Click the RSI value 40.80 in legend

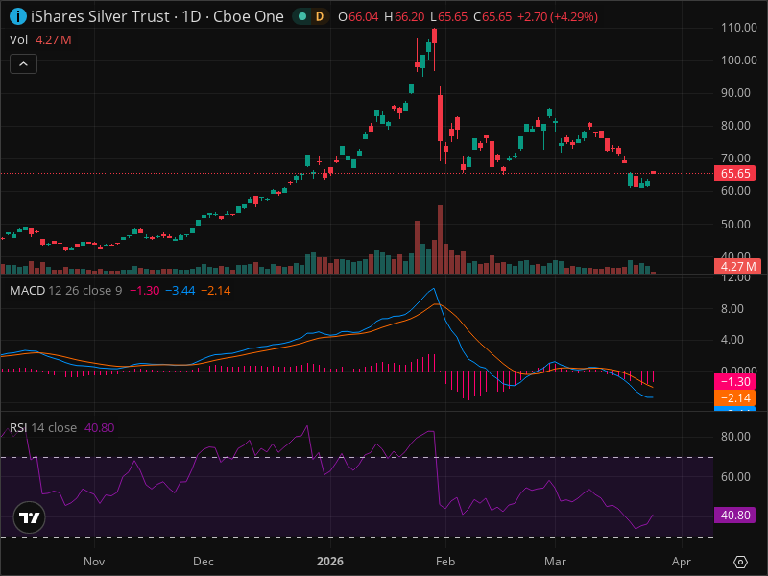pyautogui.click(x=100, y=428)
